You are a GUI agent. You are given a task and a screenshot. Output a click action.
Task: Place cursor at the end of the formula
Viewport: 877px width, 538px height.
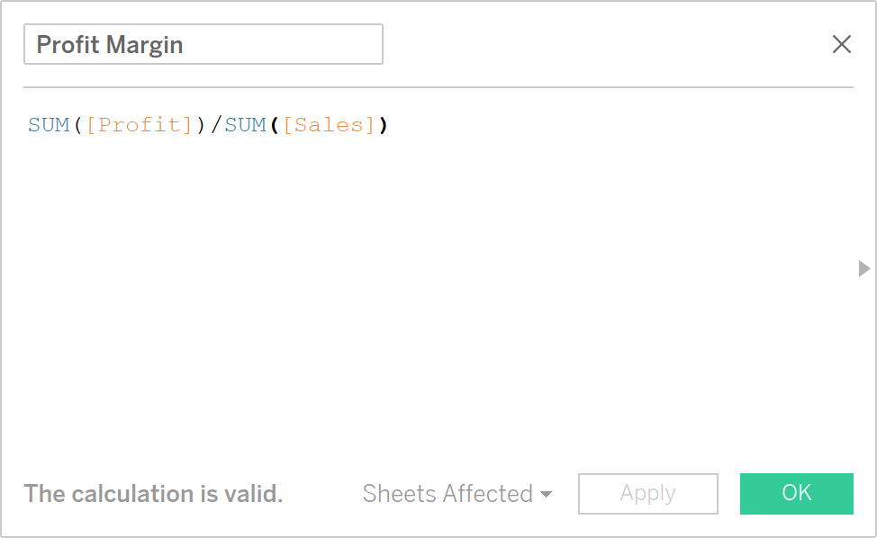[x=387, y=125]
